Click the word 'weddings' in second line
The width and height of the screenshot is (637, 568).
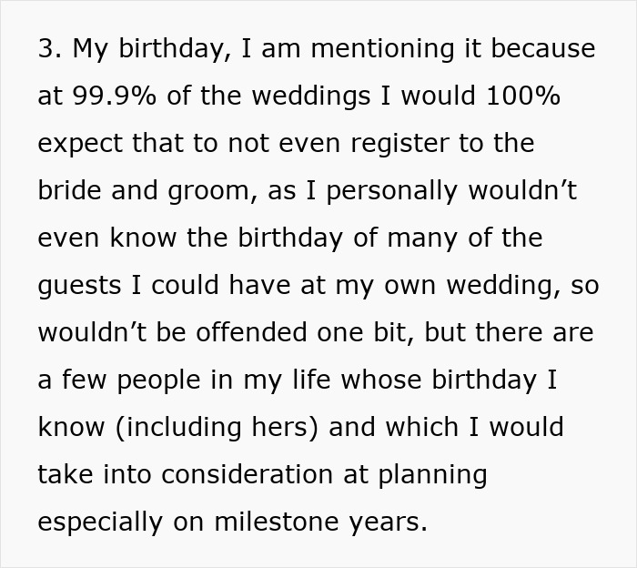(x=311, y=96)
